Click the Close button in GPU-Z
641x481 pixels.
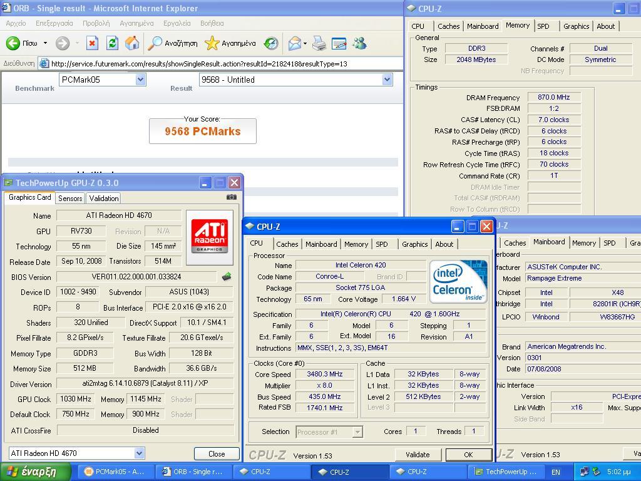coord(217,453)
